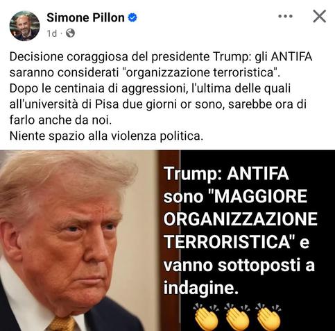The width and height of the screenshot is (335, 331).
Task: Open the three-dot post options menu
Action: click(x=285, y=16)
